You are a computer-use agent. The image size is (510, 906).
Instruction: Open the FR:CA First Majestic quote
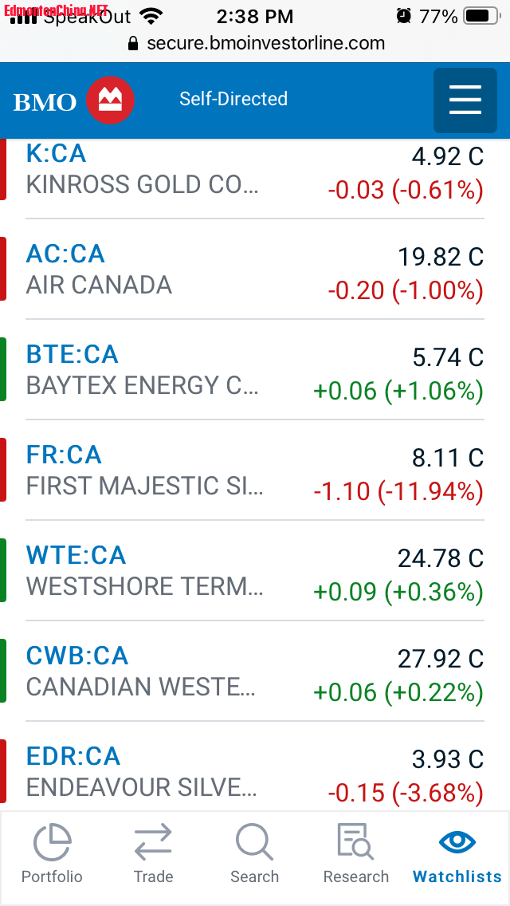click(x=64, y=455)
